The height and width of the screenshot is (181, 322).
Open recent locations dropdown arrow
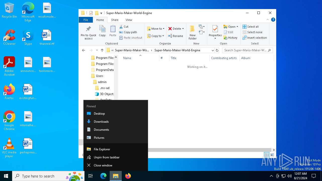pos(97,50)
